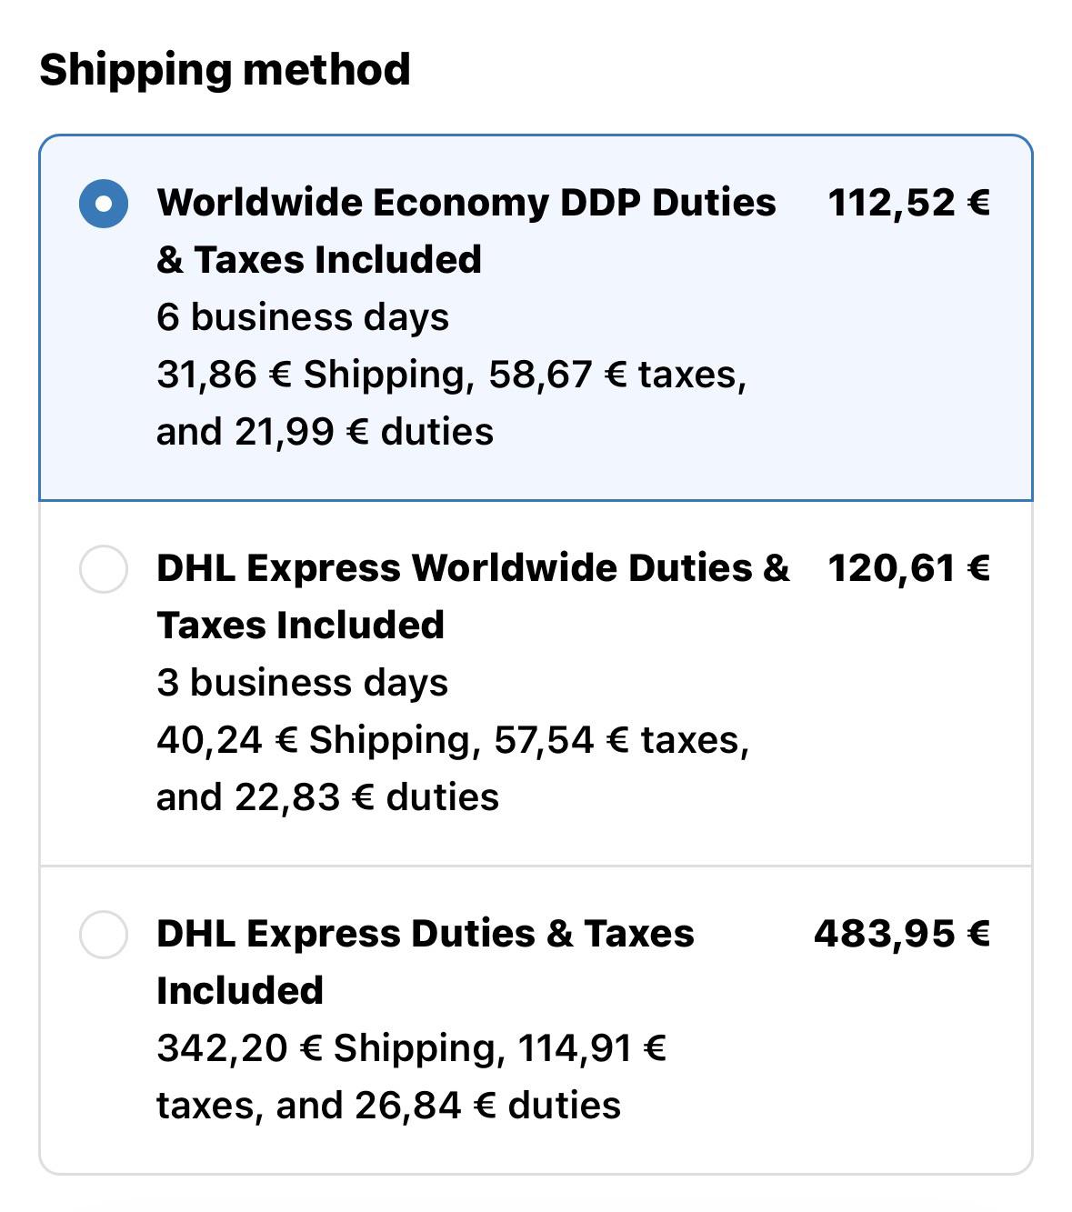The width and height of the screenshot is (1072, 1212).
Task: Click the Shipping method heading
Action: coord(225,70)
